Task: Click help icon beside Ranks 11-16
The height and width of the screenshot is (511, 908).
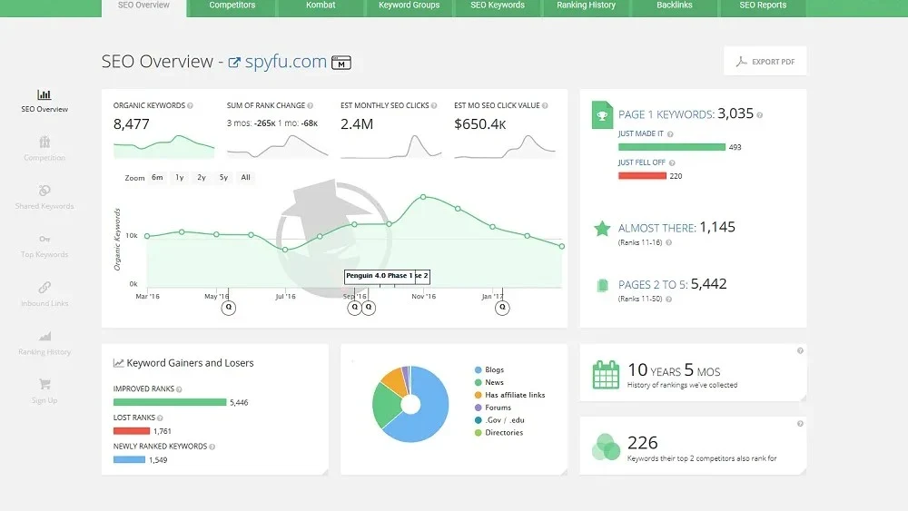Action: 669,243
